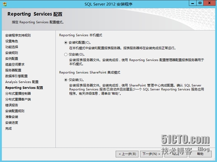Click the 服务器配置 step in sidebar
This screenshot has height=162, width=217.
click(x=13, y=70)
